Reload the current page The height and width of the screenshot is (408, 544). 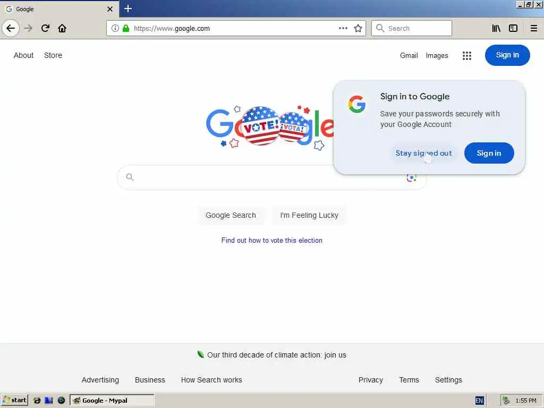coord(46,28)
